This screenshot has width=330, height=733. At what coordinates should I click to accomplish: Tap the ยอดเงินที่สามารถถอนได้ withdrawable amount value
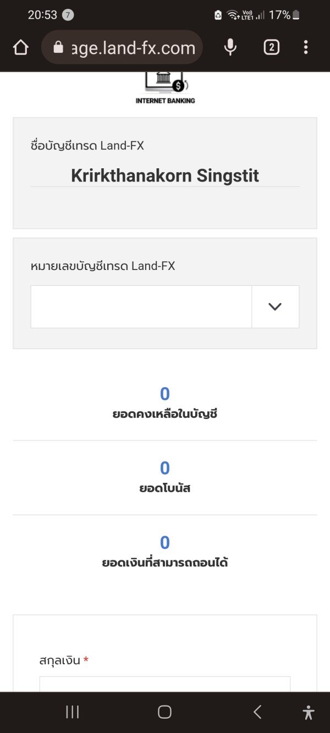point(165,543)
